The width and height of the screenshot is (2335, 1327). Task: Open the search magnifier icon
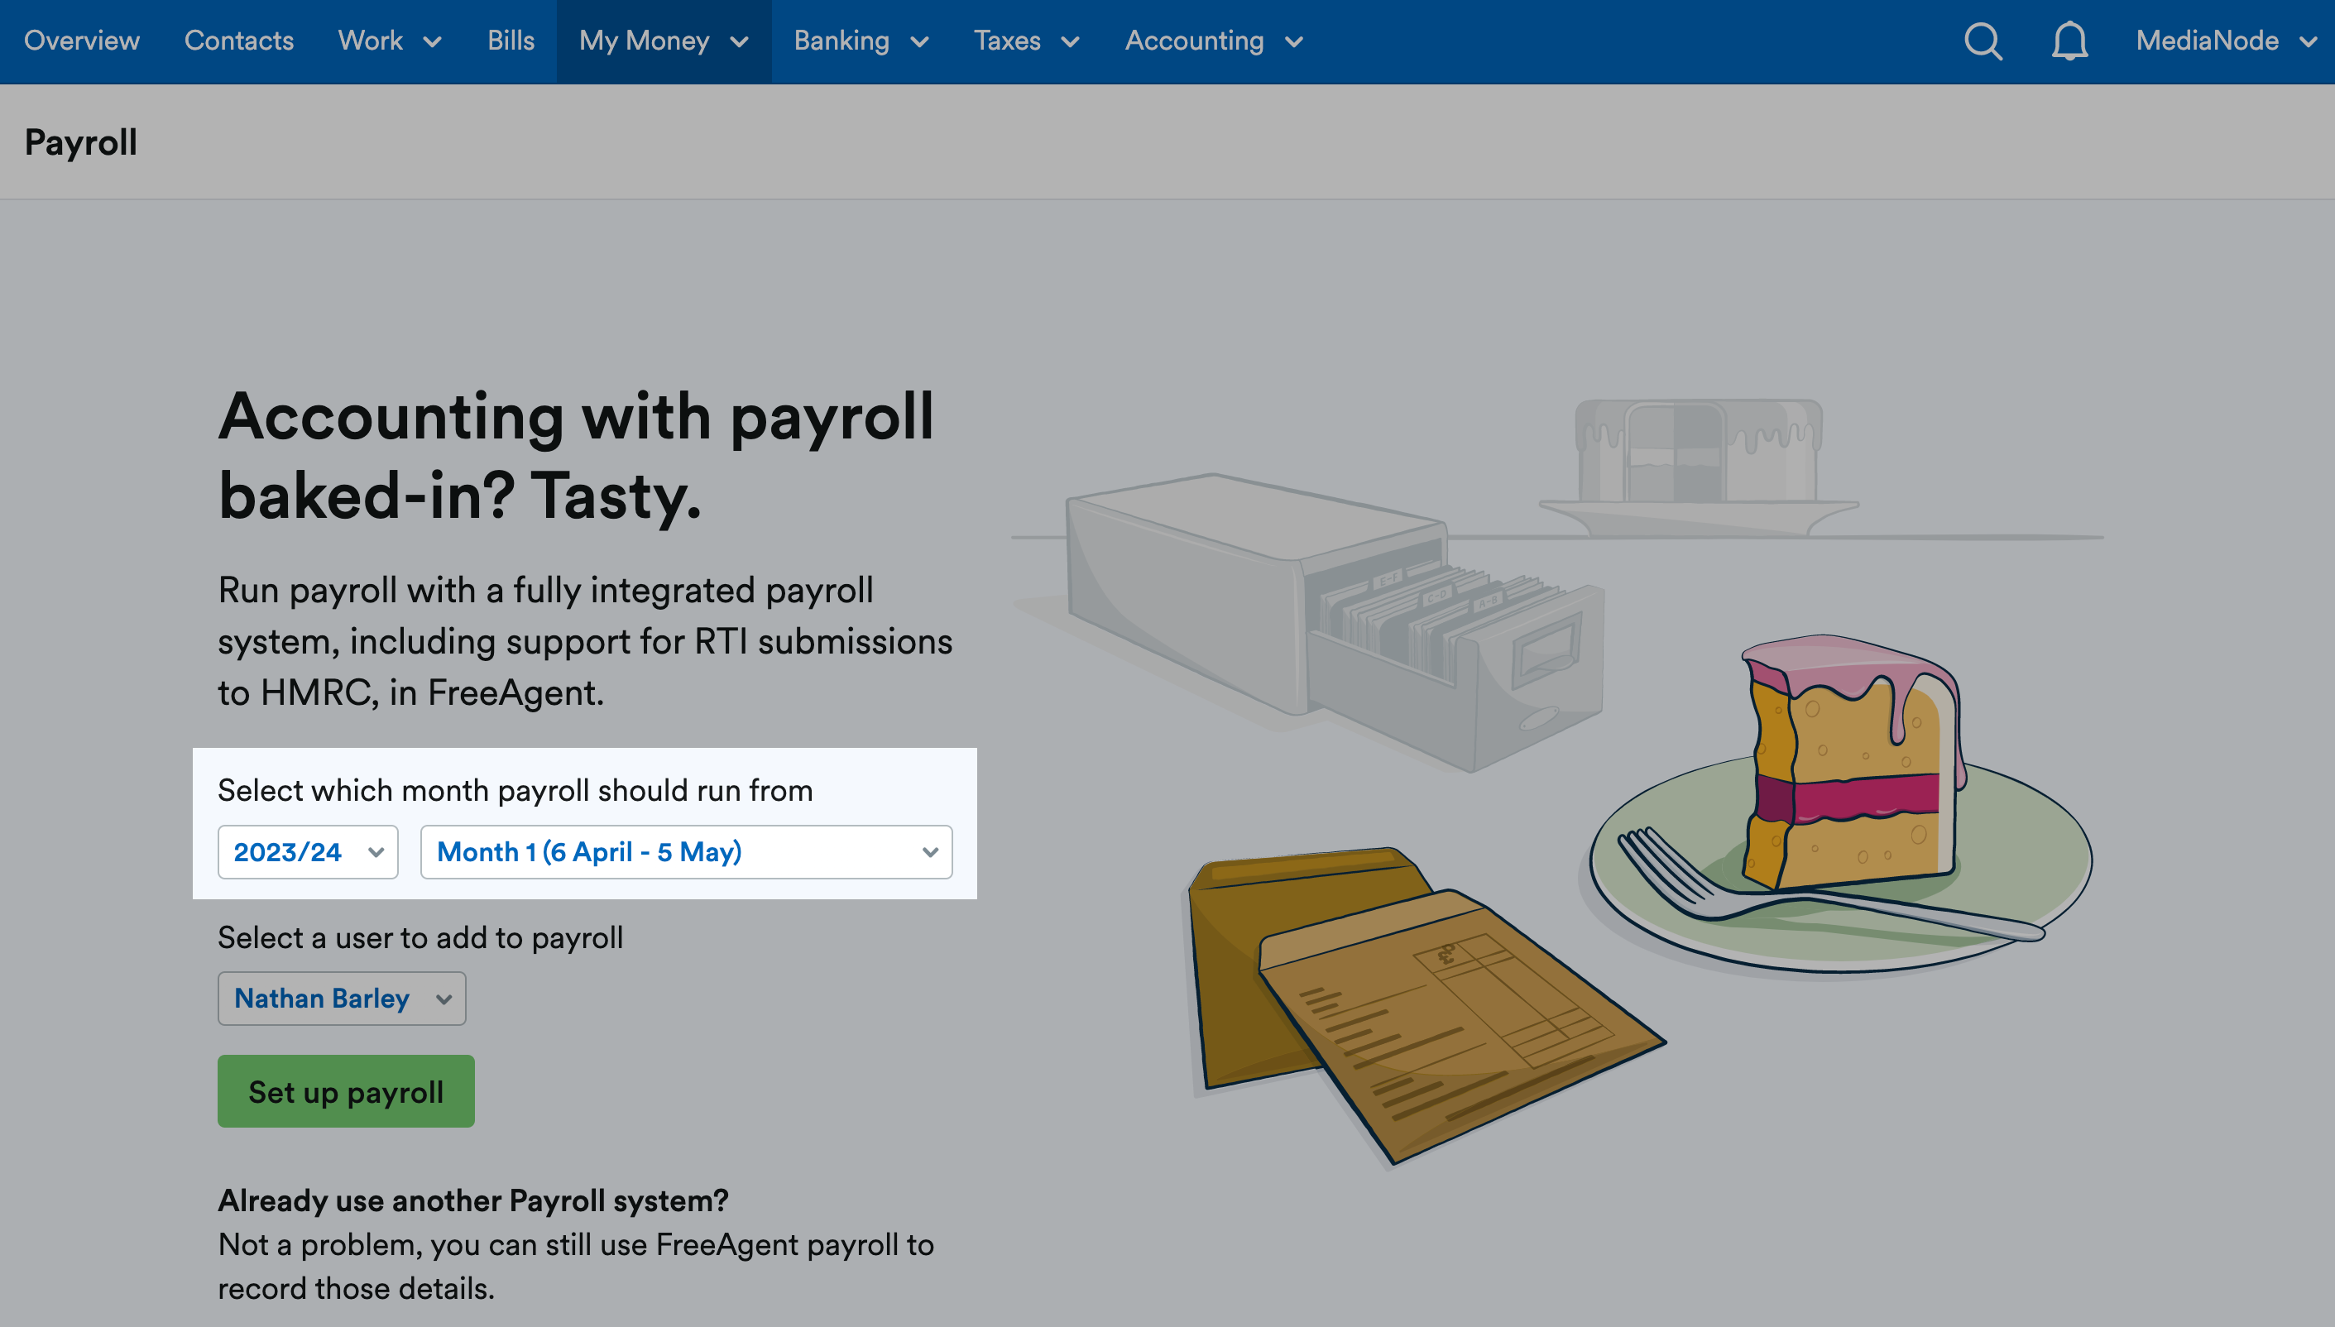[1983, 41]
